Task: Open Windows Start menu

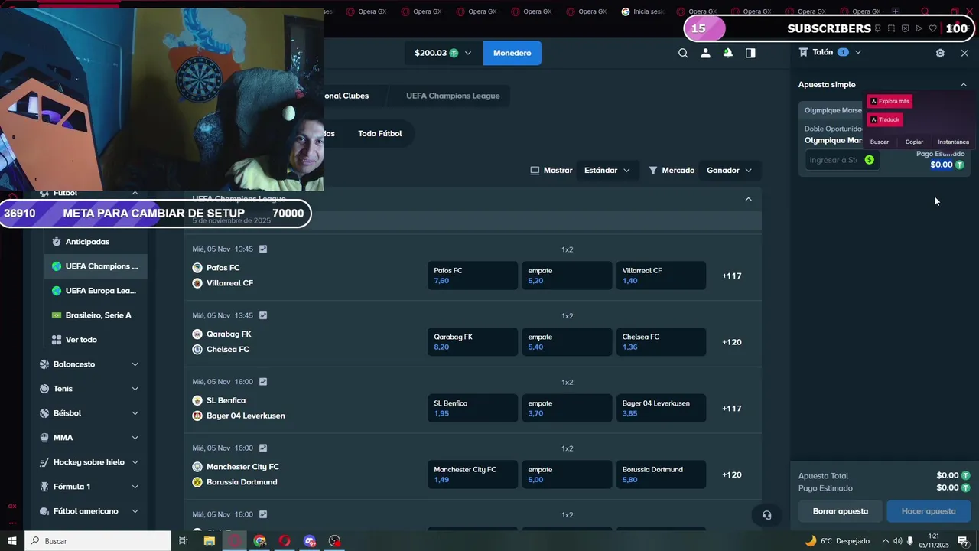Action: click(12, 541)
